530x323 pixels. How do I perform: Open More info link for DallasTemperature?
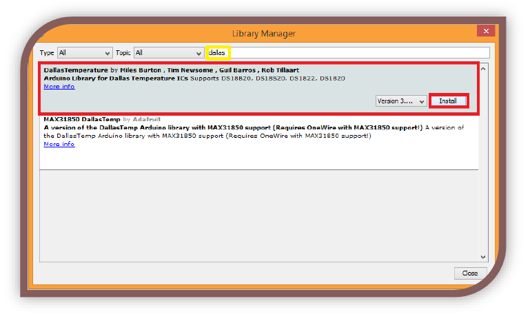point(59,87)
